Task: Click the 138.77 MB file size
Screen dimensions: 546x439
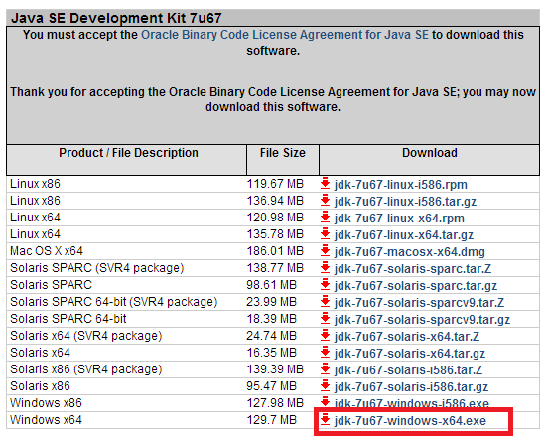Action: pos(275,268)
